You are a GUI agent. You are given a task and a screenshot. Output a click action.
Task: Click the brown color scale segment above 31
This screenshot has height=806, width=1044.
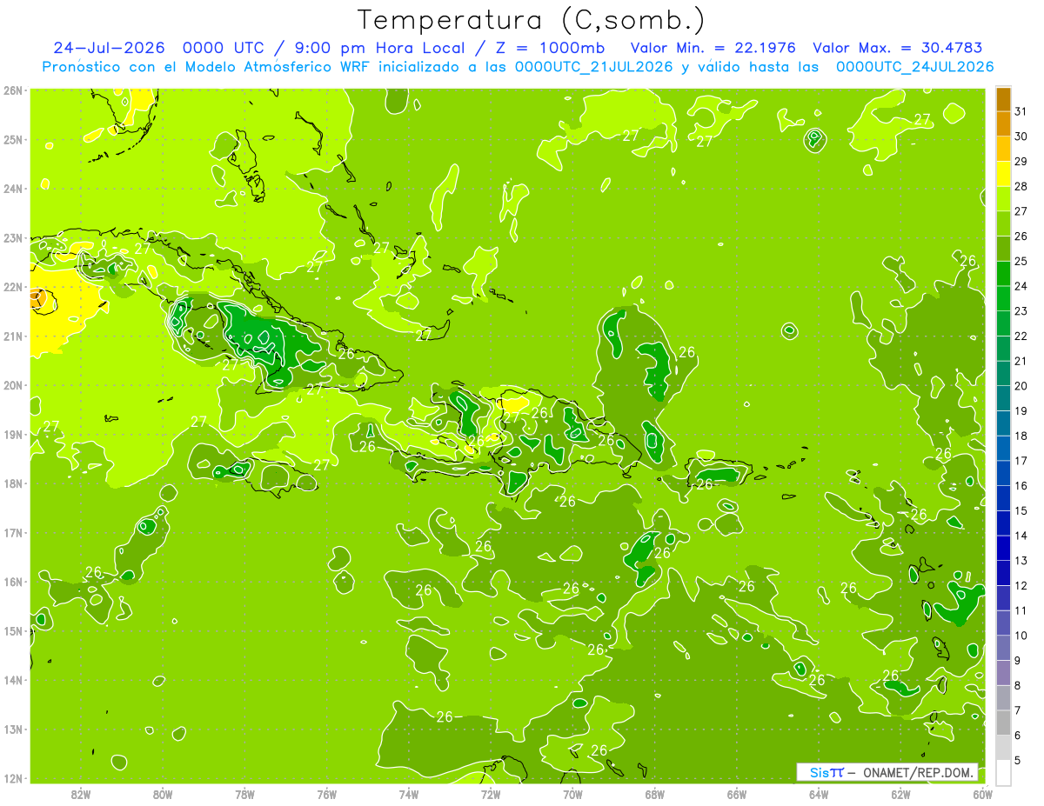coord(1003,99)
